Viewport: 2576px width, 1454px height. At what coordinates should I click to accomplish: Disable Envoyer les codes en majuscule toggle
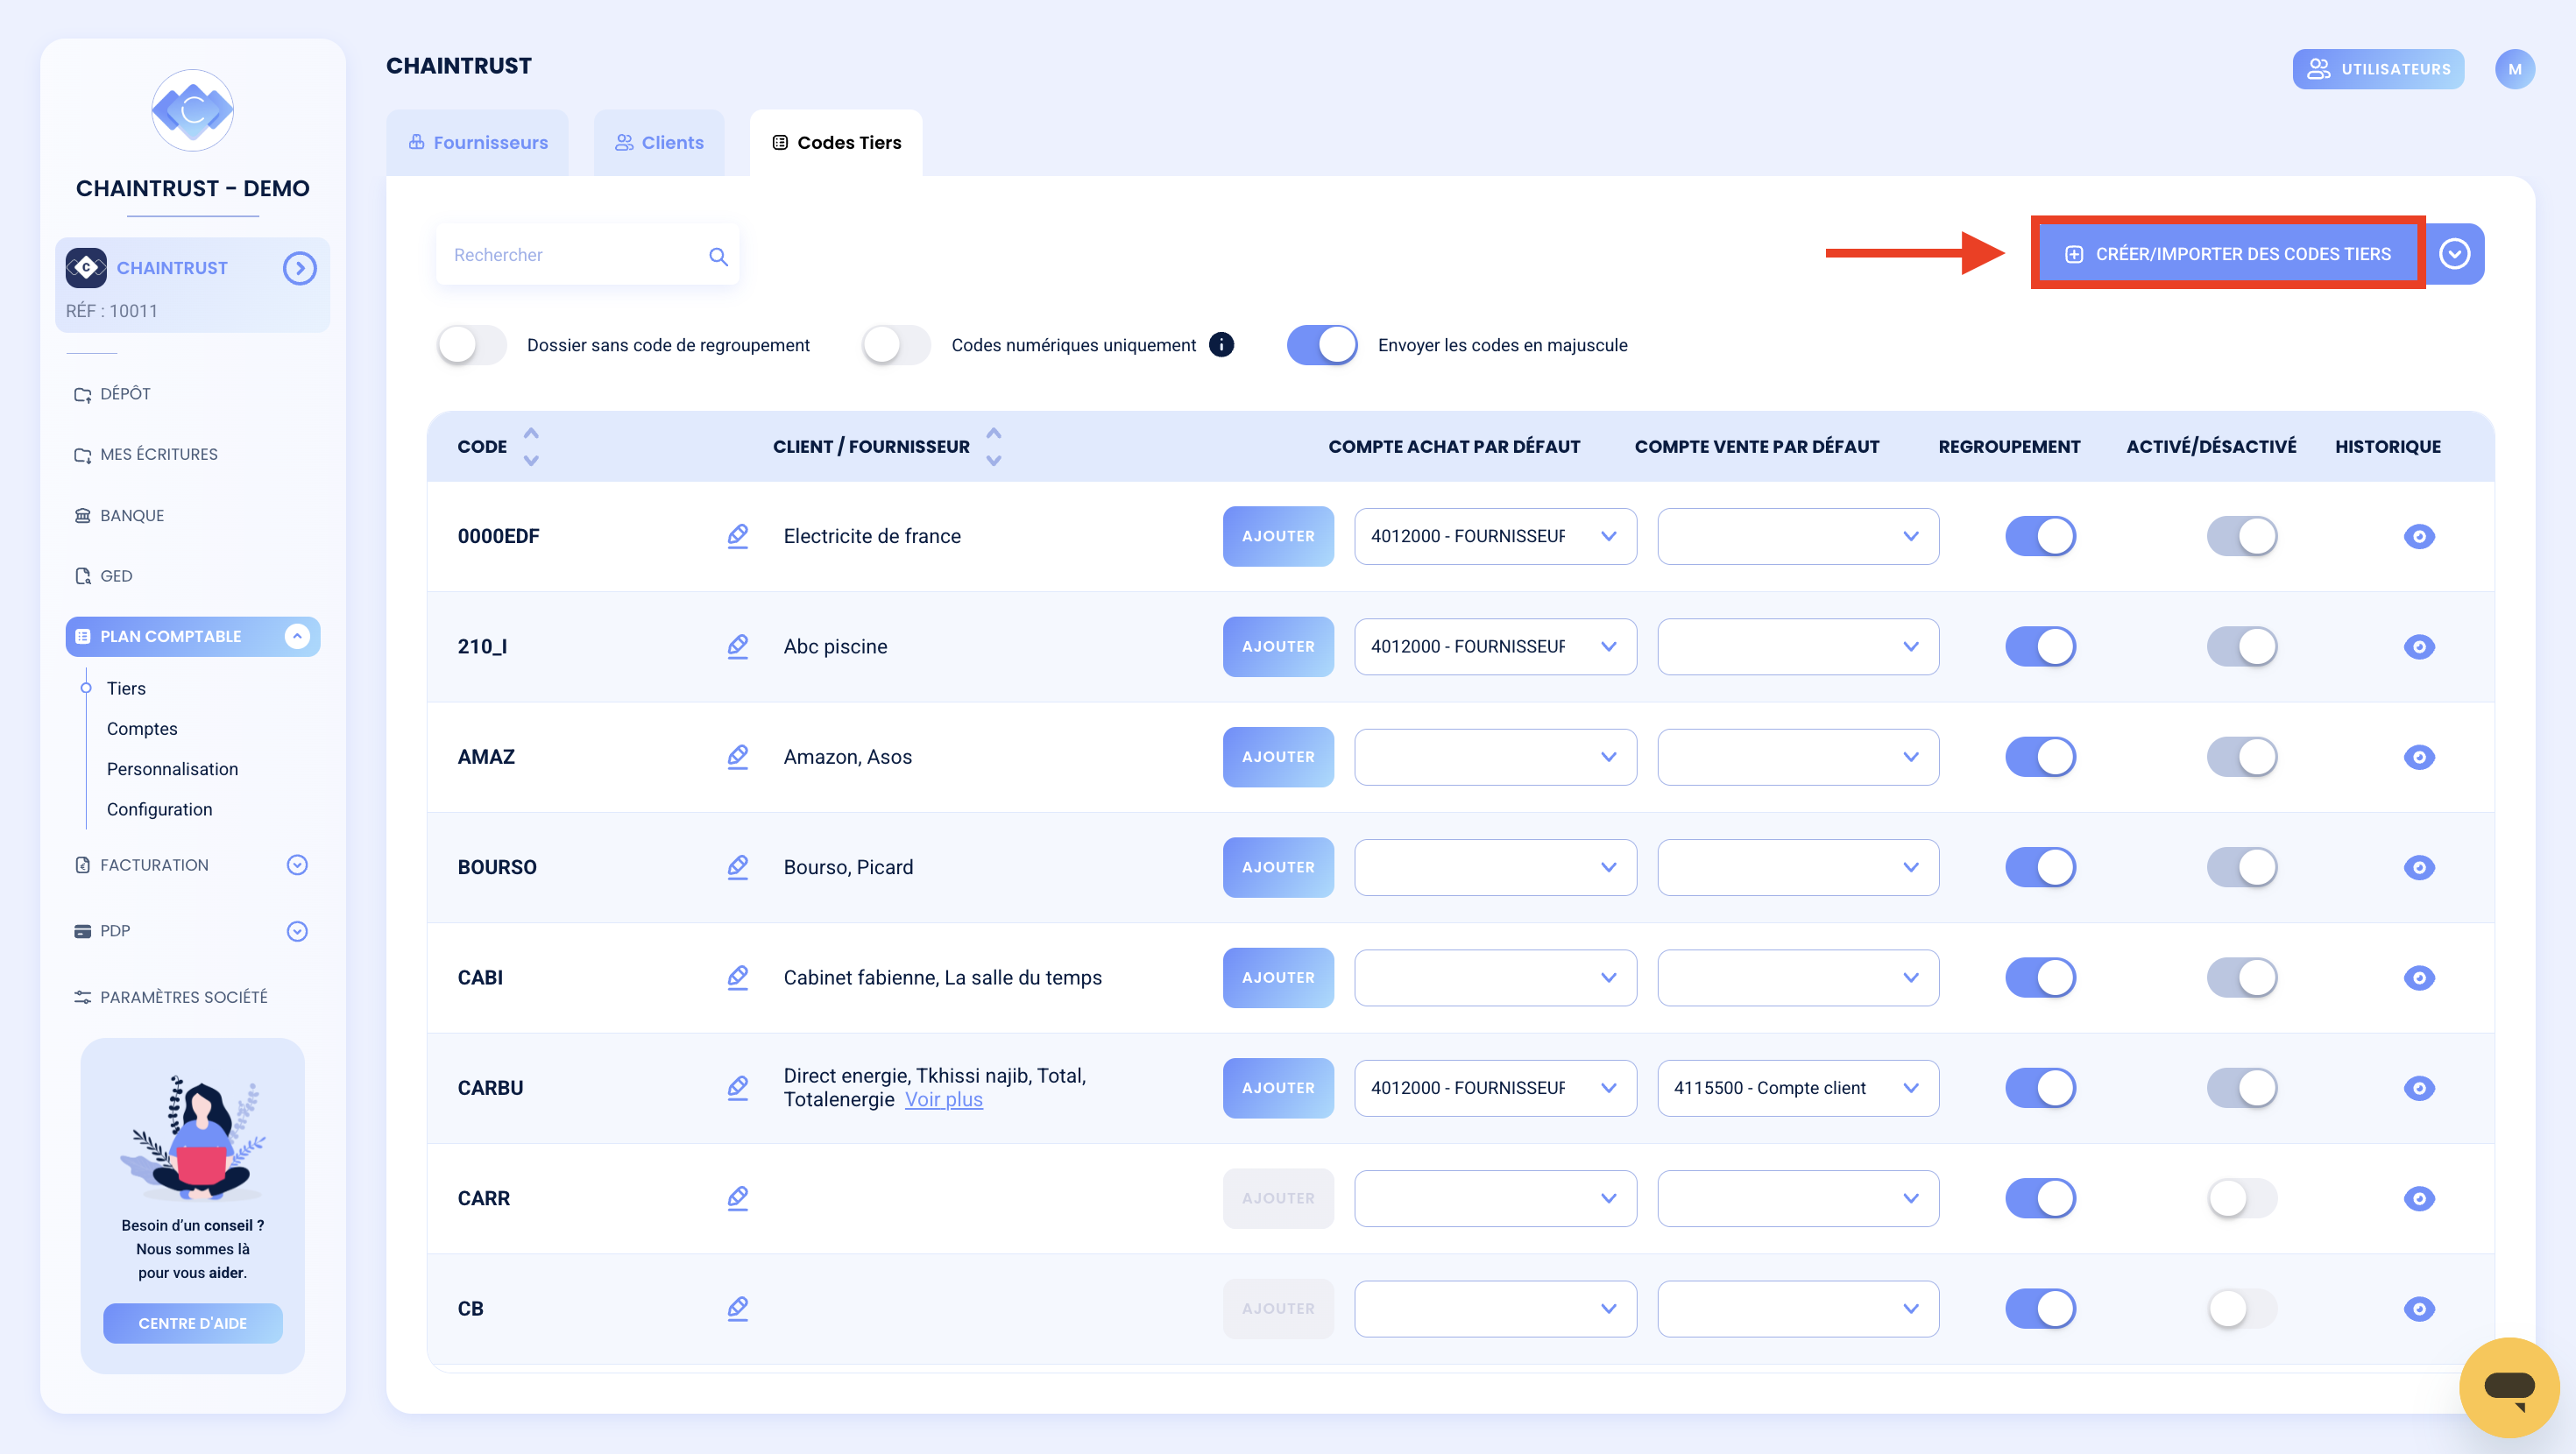pos(1322,345)
